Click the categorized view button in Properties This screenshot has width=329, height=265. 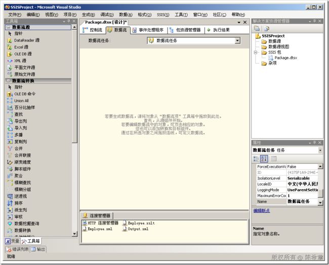pyautogui.click(x=256, y=159)
